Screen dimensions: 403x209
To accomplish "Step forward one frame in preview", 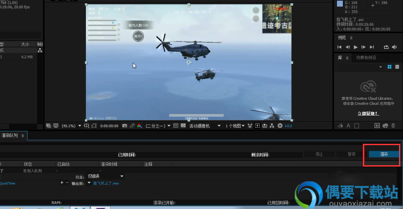I will pos(363,47).
